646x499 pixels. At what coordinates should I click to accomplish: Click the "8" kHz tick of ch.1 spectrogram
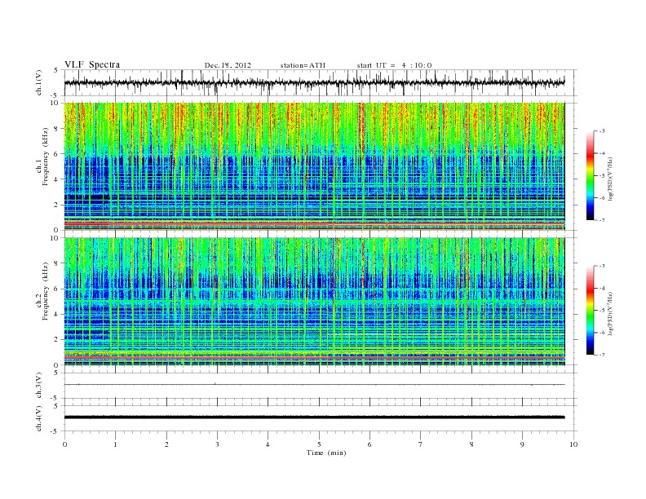(x=56, y=129)
